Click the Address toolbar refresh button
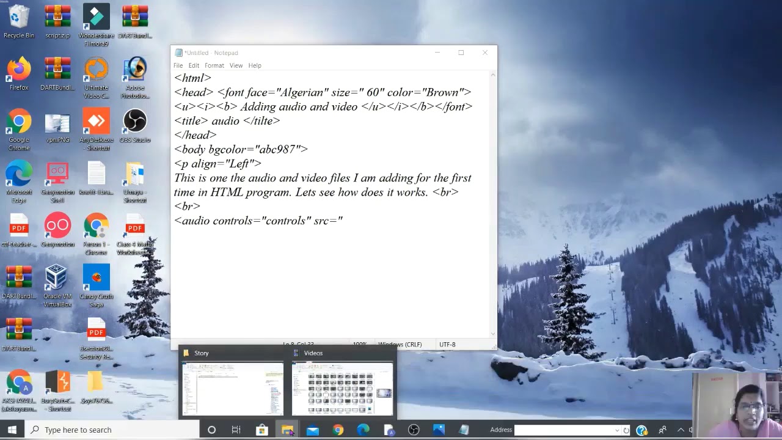Image resolution: width=782 pixels, height=440 pixels. [626, 430]
